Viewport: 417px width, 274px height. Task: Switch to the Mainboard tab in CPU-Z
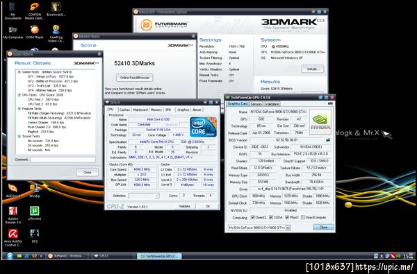[x=140, y=110]
